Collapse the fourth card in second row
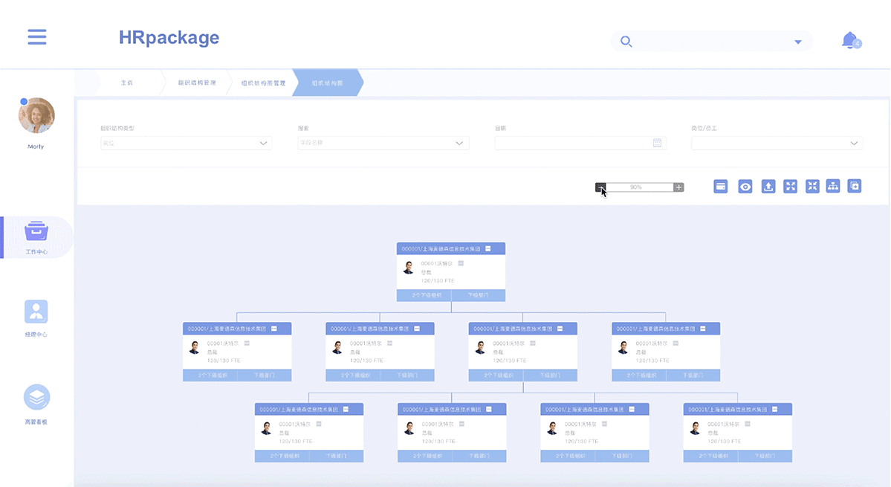The height and width of the screenshot is (487, 891). point(703,329)
